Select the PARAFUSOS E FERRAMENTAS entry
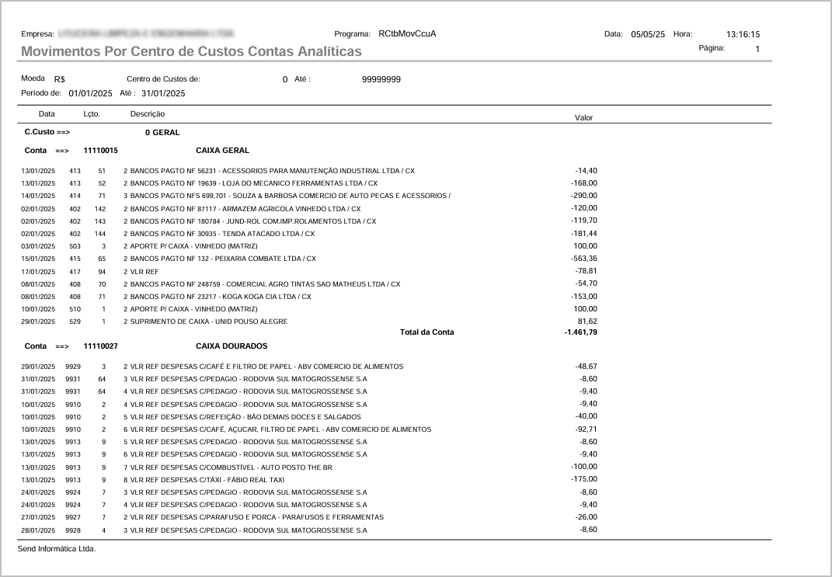Image resolution: width=832 pixels, height=577 pixels. (309, 517)
